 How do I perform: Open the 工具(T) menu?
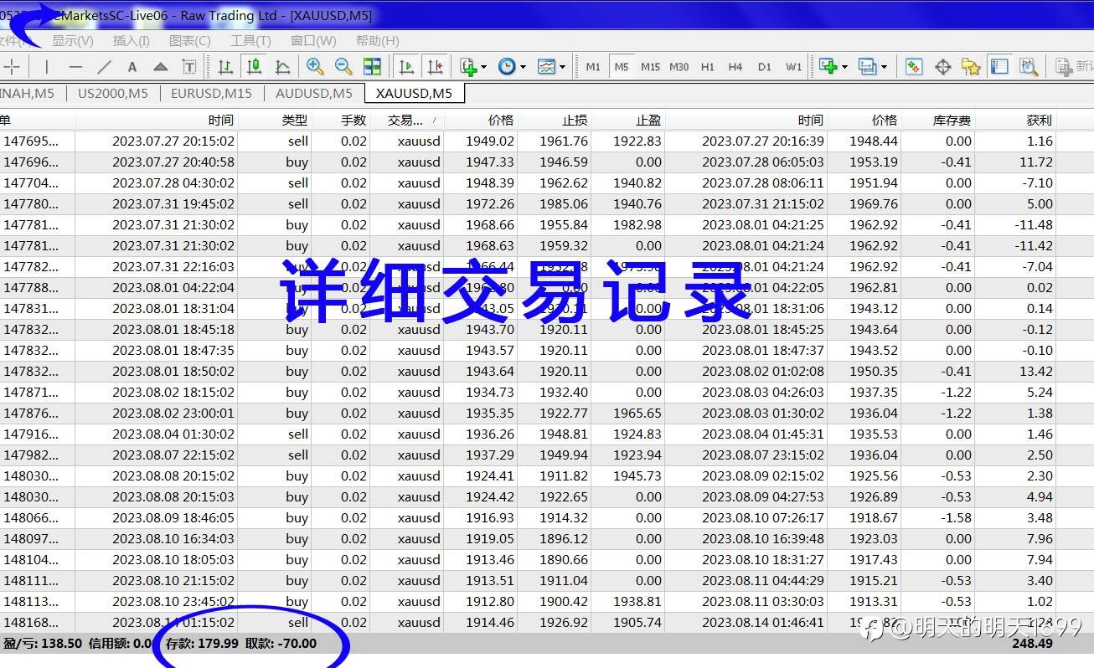tap(251, 40)
